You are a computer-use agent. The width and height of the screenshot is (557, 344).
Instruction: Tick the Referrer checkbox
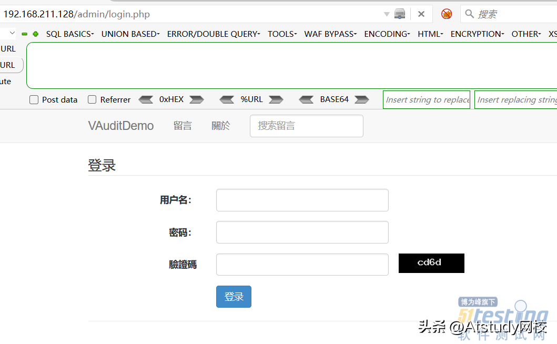tap(92, 100)
